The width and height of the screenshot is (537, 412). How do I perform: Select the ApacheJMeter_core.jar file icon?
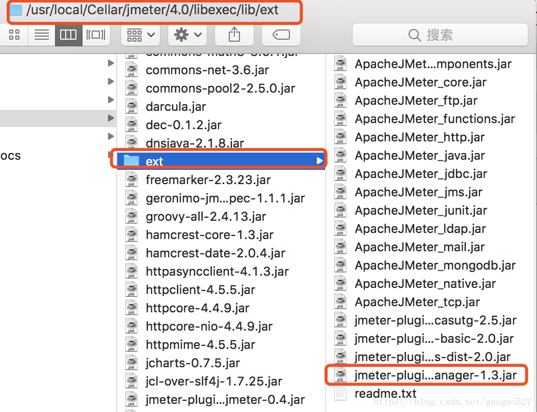pos(340,81)
